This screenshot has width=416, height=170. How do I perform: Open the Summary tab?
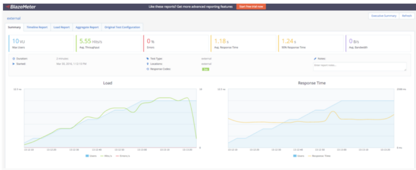pyautogui.click(x=15, y=27)
